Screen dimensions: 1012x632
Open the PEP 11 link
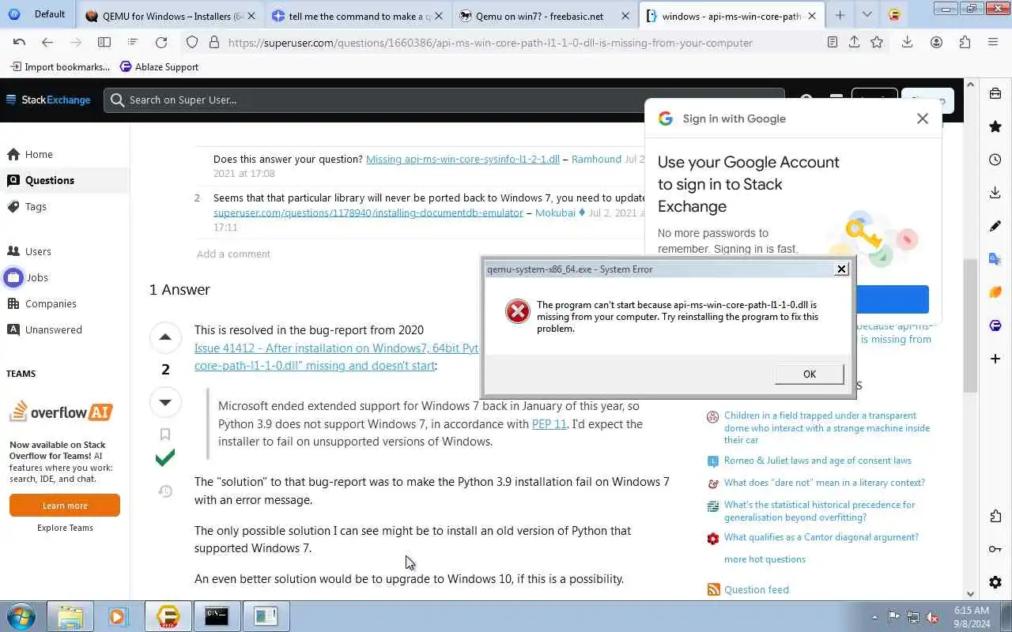549,424
